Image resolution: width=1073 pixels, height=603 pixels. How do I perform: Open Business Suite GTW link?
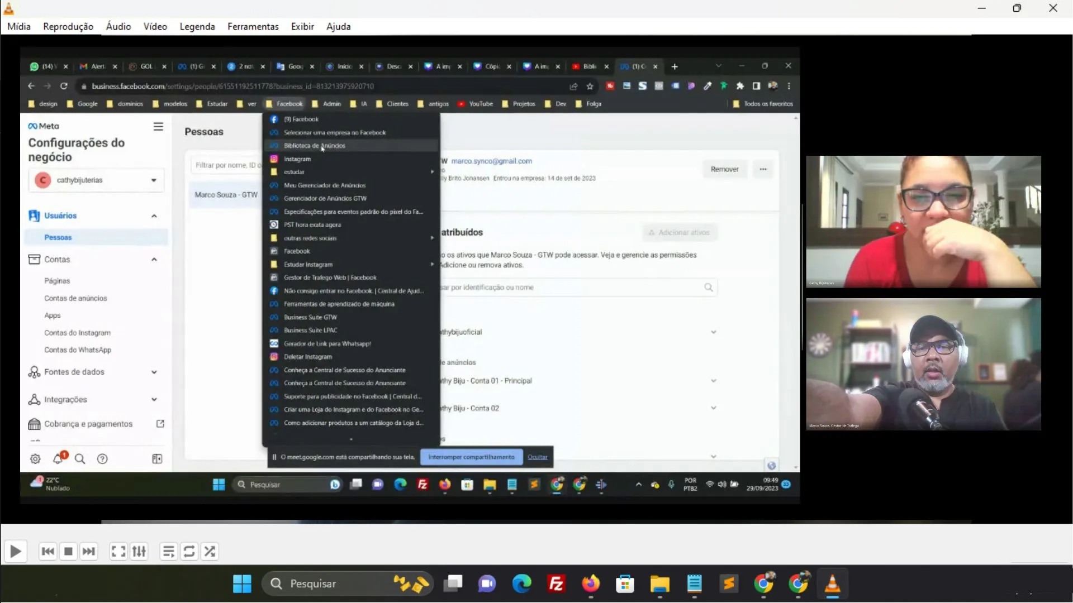pos(310,317)
